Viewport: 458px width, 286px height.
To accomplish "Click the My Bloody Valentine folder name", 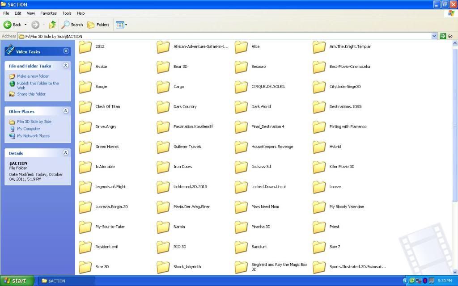I will 347,206.
